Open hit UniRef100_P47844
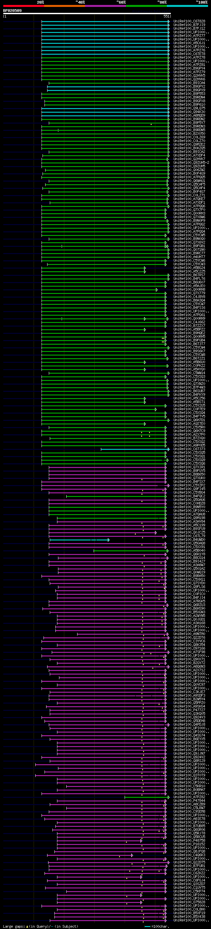The height and width of the screenshot is (929, 211). click(189, 800)
